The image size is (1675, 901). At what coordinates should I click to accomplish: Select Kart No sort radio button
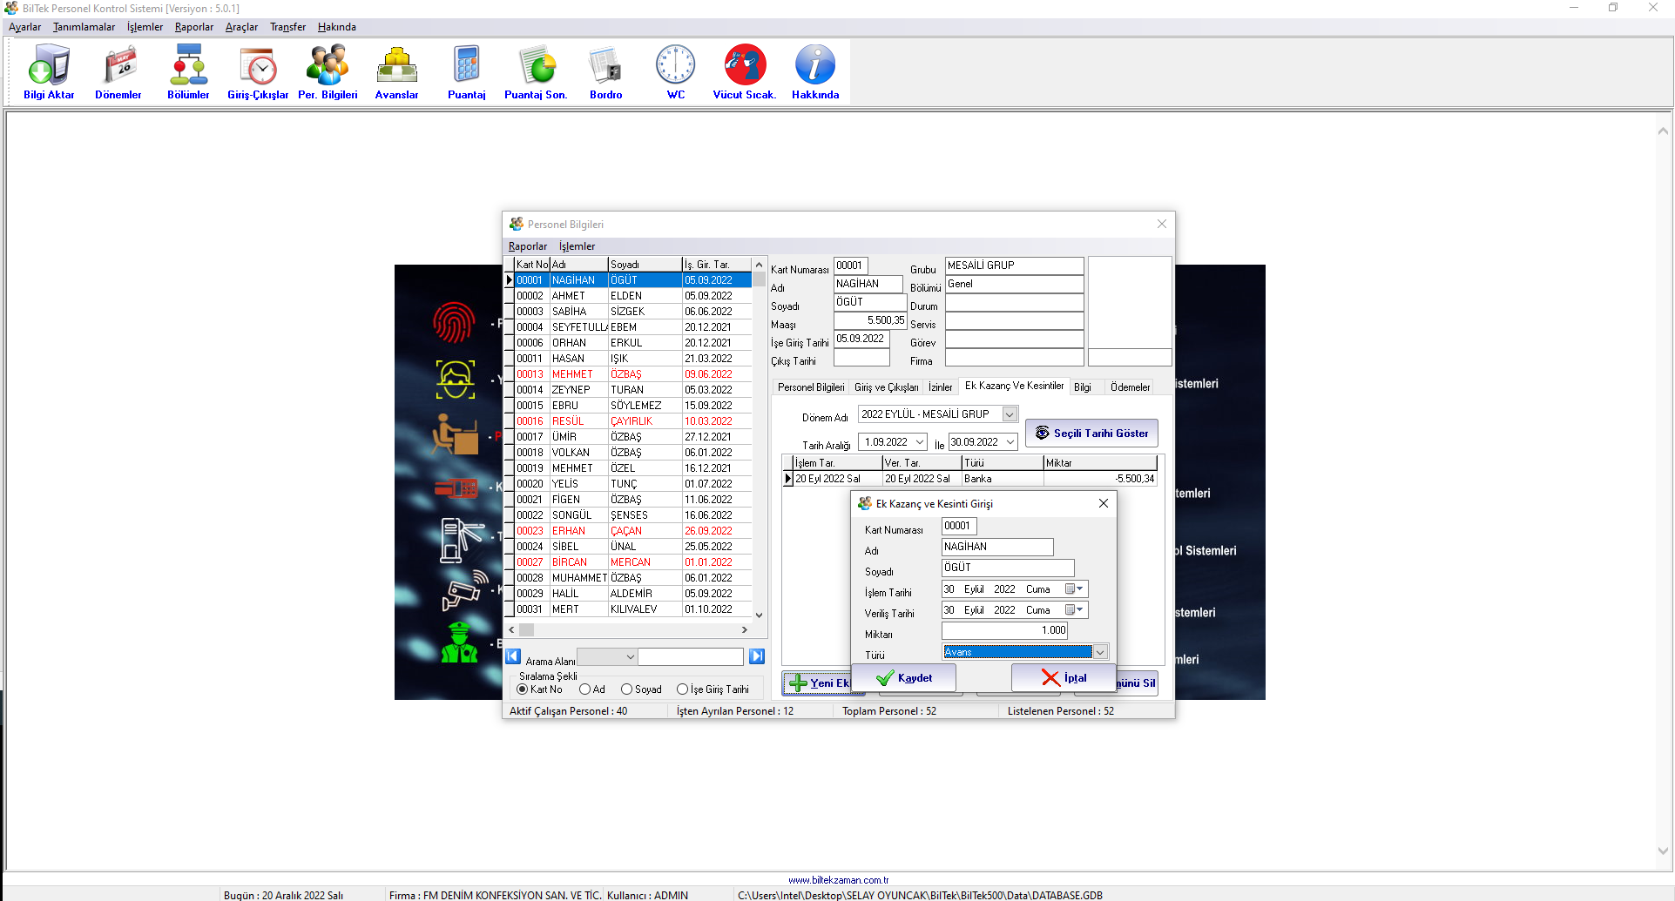(x=523, y=689)
